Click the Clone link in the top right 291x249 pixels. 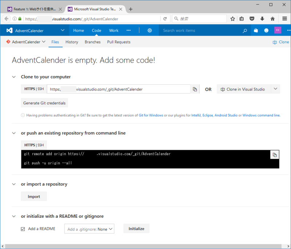click(281, 42)
